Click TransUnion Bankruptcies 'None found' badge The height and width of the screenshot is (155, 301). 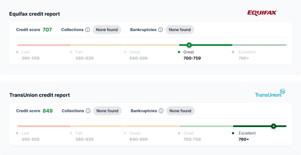tap(180, 111)
